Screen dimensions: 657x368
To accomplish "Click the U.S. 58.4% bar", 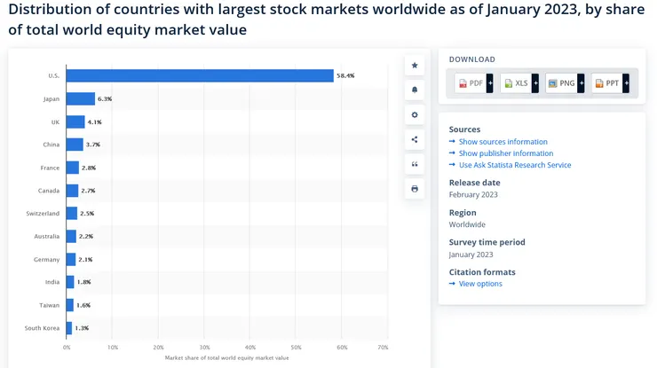I will coord(200,76).
